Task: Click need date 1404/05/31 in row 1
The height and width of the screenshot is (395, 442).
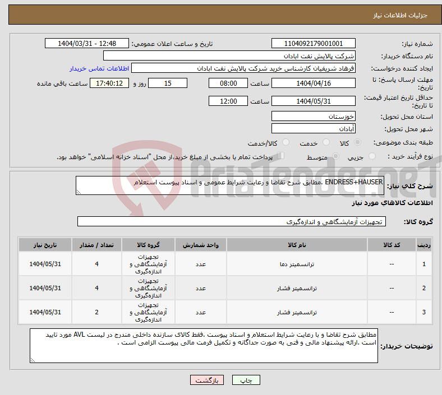Action: 45,264
